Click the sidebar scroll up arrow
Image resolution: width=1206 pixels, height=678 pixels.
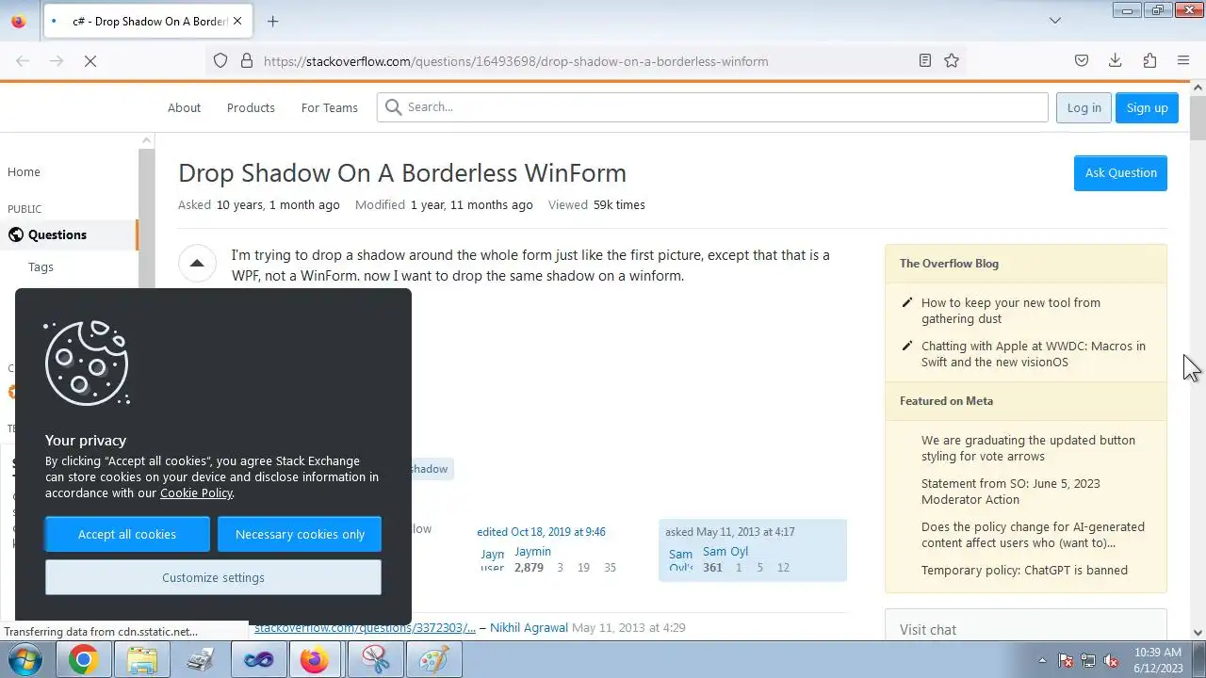(146, 140)
